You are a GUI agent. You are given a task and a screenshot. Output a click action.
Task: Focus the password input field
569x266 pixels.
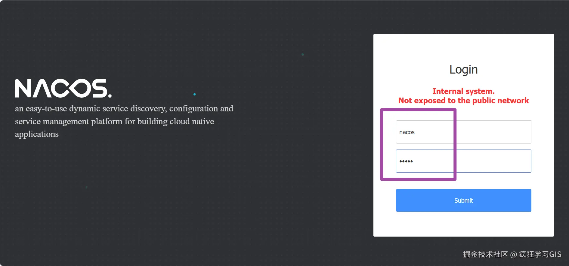point(463,161)
